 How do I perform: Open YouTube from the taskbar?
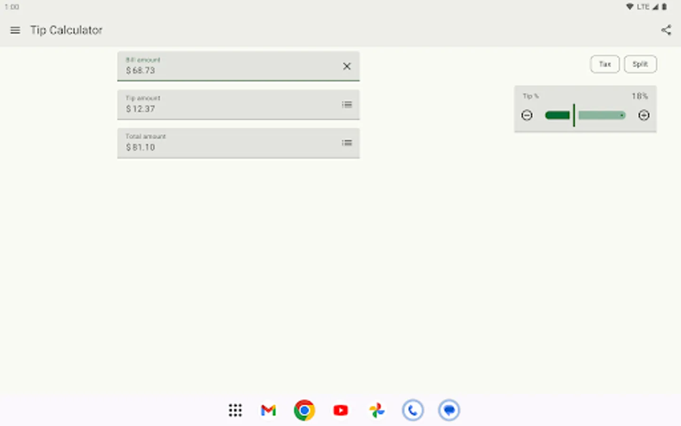pos(340,410)
